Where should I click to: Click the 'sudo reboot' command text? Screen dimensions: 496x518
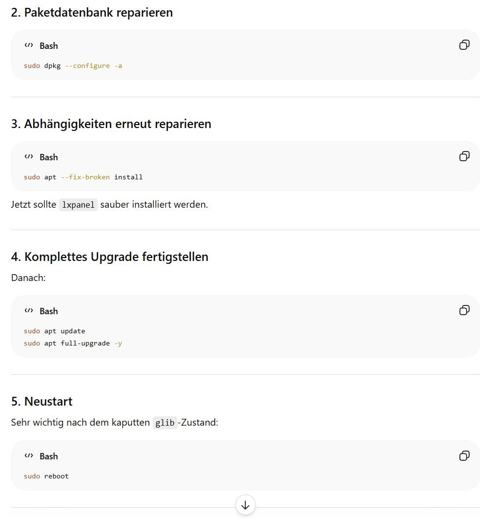46,476
